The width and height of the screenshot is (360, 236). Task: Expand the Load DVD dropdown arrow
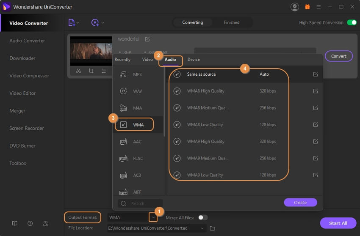(102, 23)
